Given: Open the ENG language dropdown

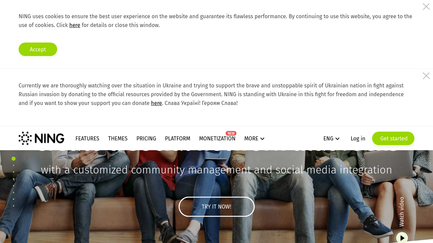Looking at the screenshot, I should coord(332,139).
